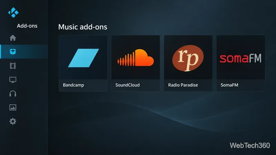Click the Kodi logo icon

(13, 12)
